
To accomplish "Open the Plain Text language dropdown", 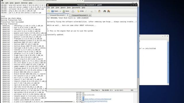I will click(95, 90).
